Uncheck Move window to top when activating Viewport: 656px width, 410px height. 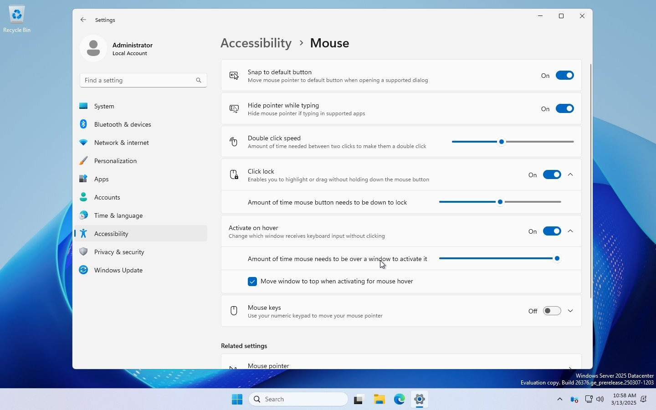252,282
